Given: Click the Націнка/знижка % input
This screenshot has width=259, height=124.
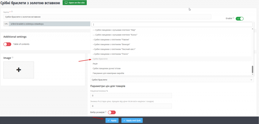Looking at the screenshot, I should tap(131, 95).
